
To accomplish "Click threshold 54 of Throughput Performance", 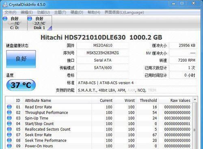I will click(x=155, y=112).
